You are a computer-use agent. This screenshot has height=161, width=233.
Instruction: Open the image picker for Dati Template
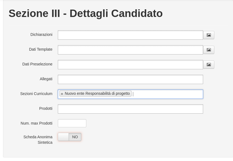pos(209,50)
